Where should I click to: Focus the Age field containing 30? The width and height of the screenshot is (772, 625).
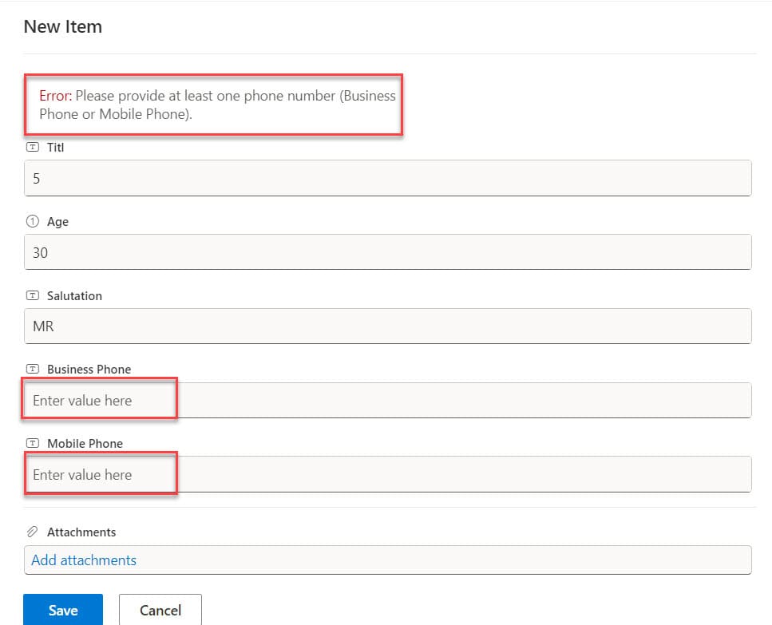pyautogui.click(x=387, y=252)
